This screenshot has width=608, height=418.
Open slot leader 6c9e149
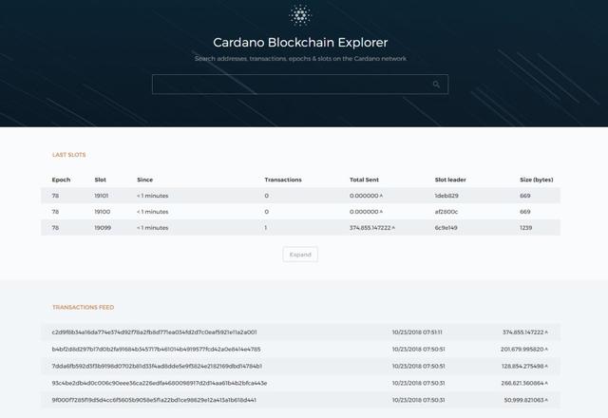pyautogui.click(x=446, y=228)
